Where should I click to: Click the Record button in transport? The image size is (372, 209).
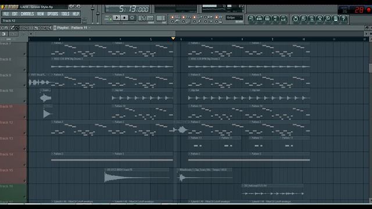point(132,17)
